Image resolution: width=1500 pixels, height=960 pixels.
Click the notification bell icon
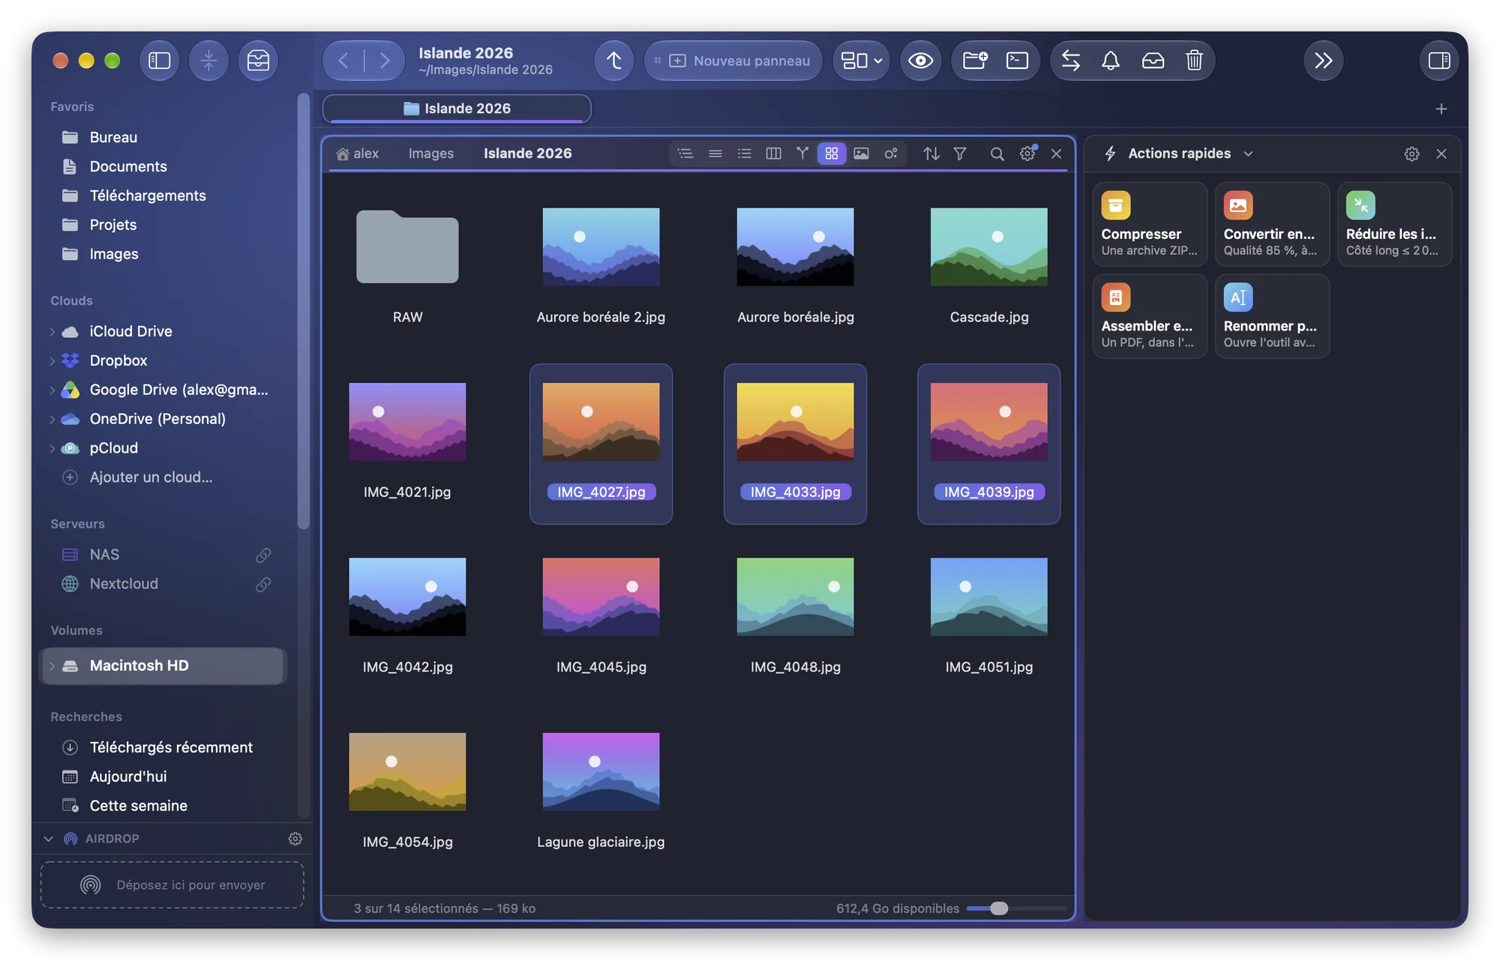(x=1111, y=61)
